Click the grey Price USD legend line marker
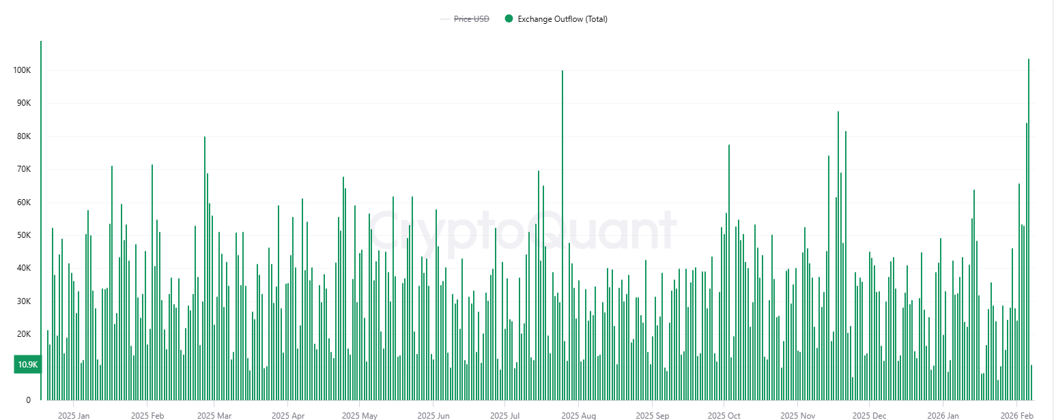Viewport: 1054px width, 420px height. tap(445, 19)
